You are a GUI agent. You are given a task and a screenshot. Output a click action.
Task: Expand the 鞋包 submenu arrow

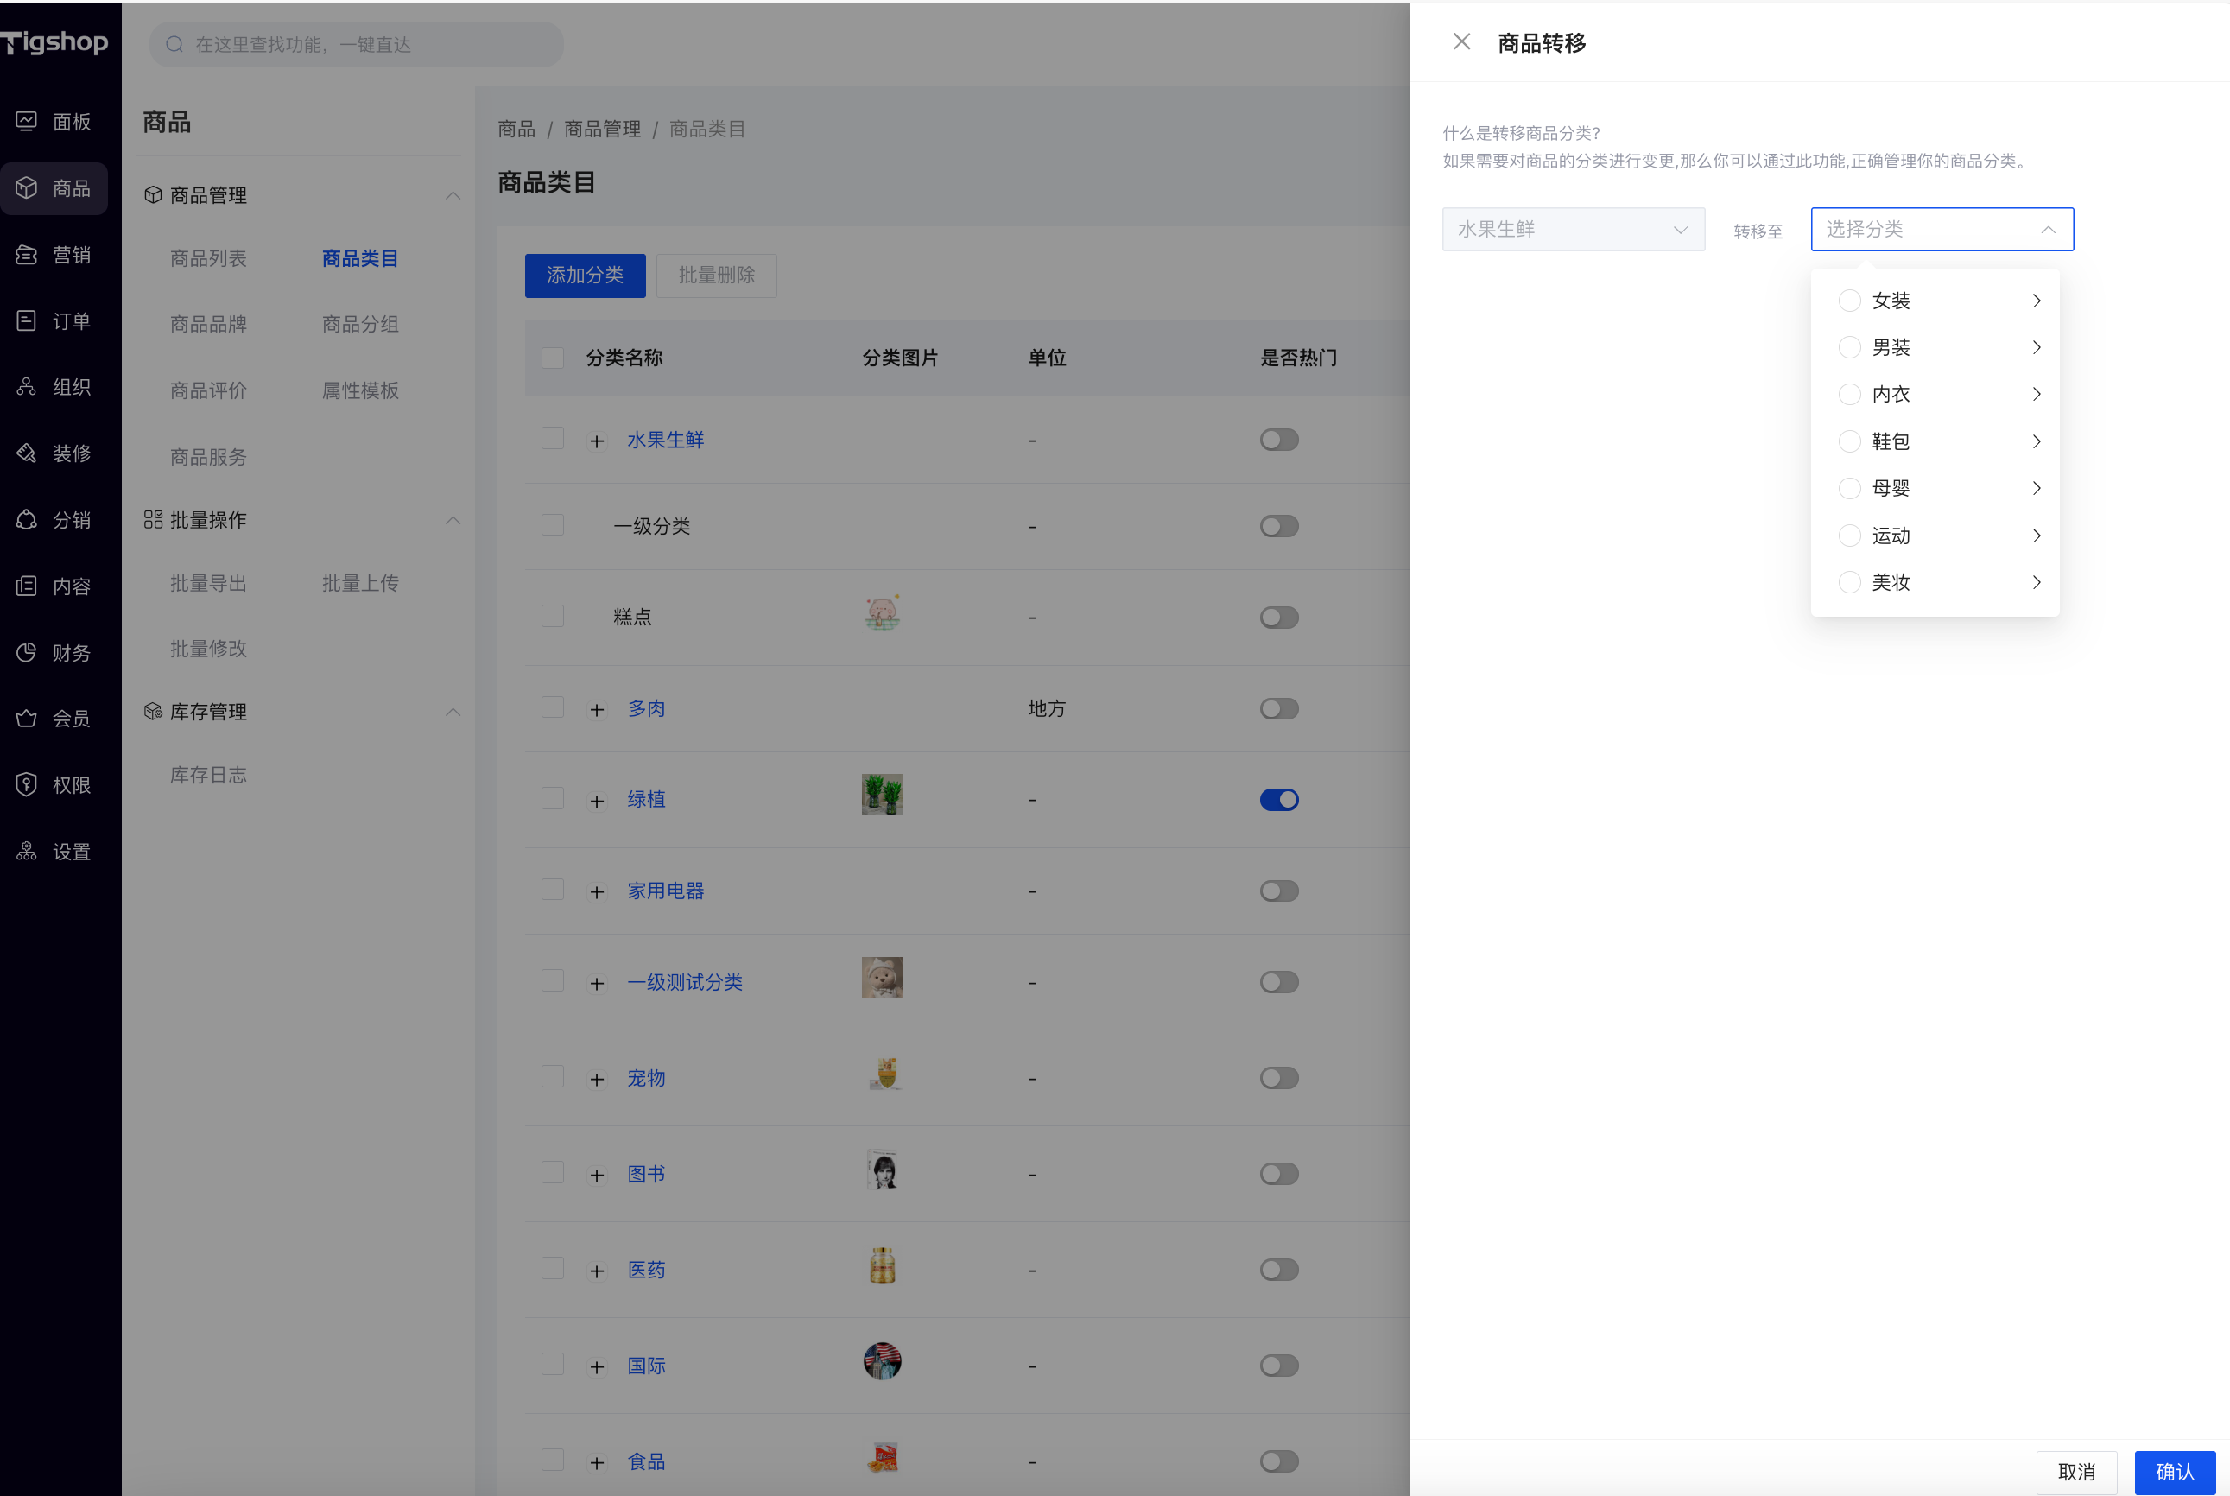[x=2037, y=441]
